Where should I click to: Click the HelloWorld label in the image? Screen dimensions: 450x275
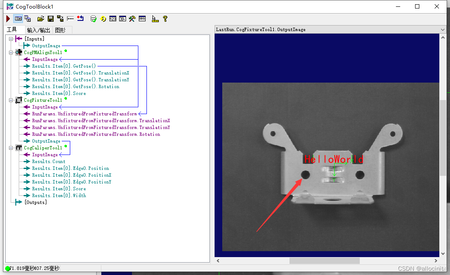[334, 159]
